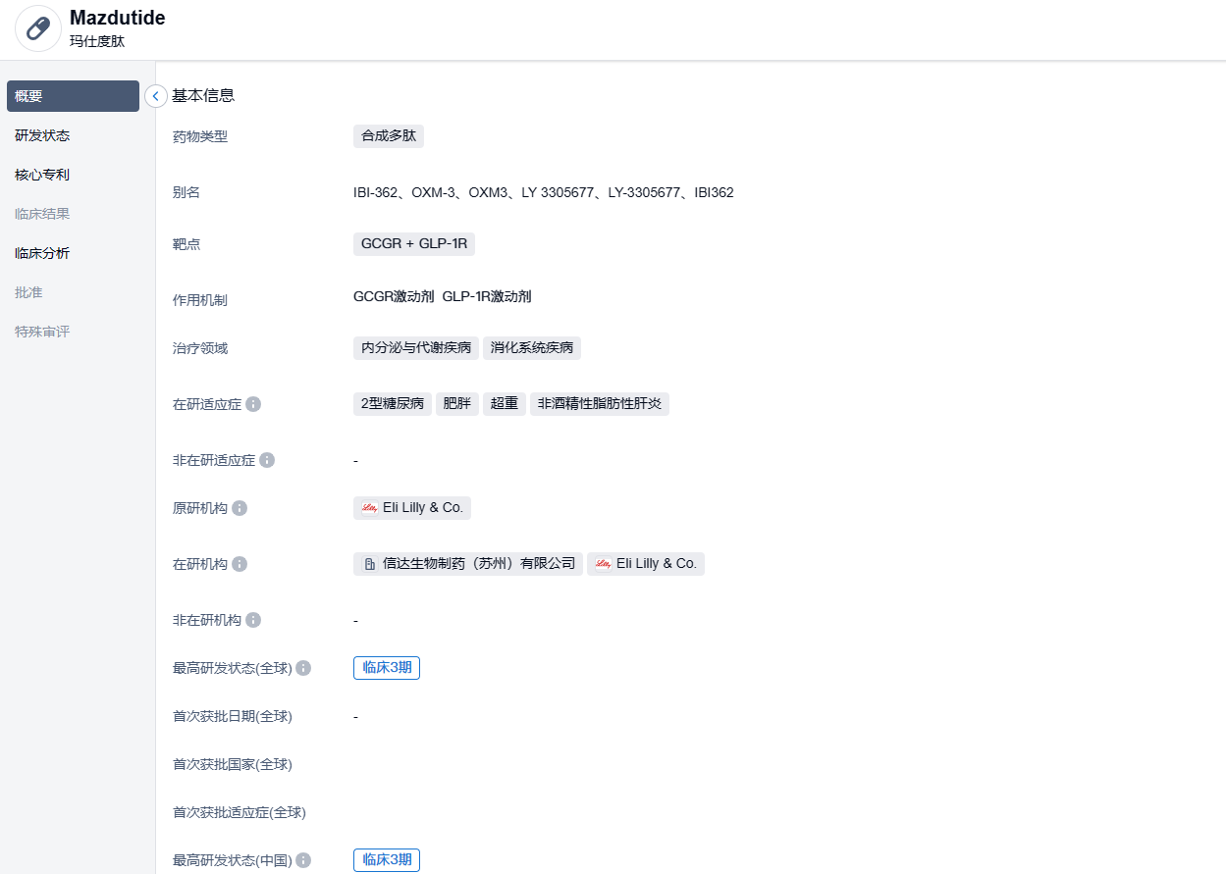Click info icon beside 最高研发状态(全球)

click(303, 668)
